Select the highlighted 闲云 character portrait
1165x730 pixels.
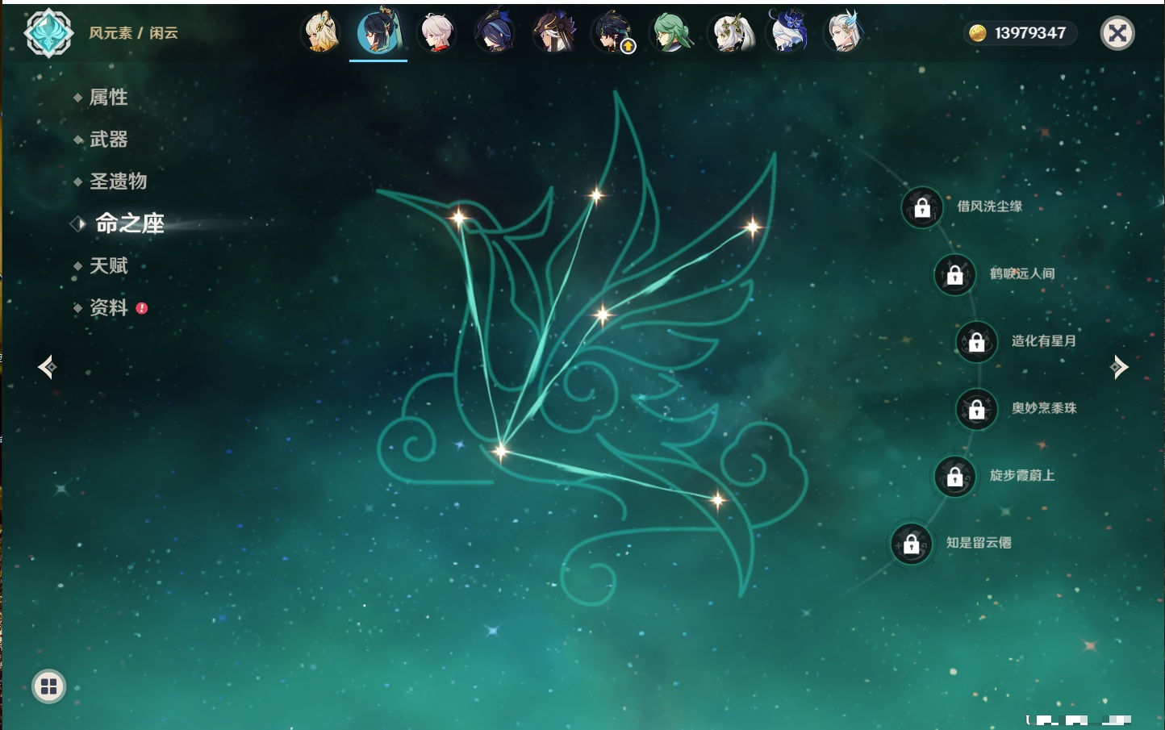click(378, 33)
